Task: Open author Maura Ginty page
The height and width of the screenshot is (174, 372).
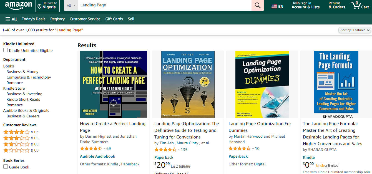Action: coord(187,143)
